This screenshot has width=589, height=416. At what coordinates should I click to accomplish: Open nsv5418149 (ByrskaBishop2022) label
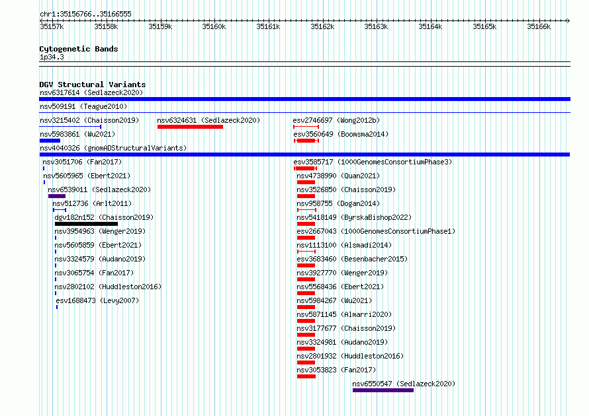[x=354, y=217]
